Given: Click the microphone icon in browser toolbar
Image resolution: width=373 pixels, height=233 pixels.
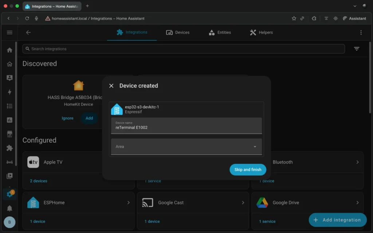Looking at the screenshot, I should point(36,18).
